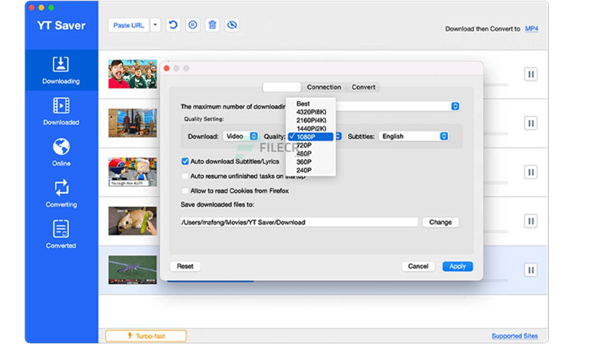Toggle the private mode eye icon
595x344 pixels.
232,25
